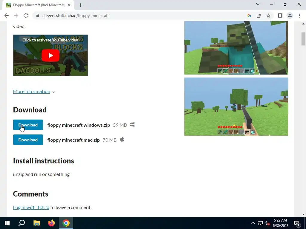
Task: Launch Firefox from the taskbar
Action: (51, 223)
